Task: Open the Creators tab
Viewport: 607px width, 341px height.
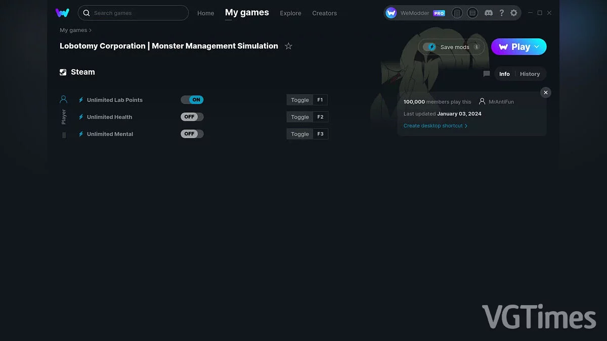Action: tap(324, 13)
